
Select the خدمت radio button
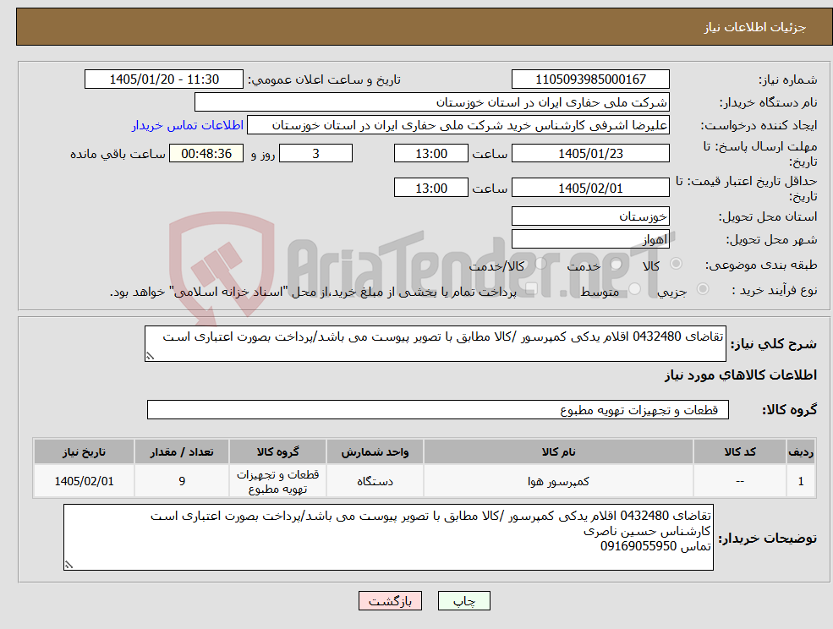click(617, 264)
